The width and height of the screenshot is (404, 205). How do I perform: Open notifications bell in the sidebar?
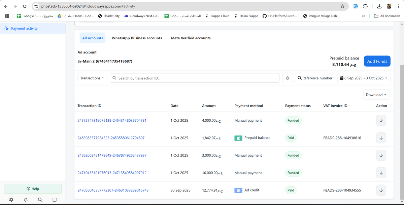tap(26, 200)
